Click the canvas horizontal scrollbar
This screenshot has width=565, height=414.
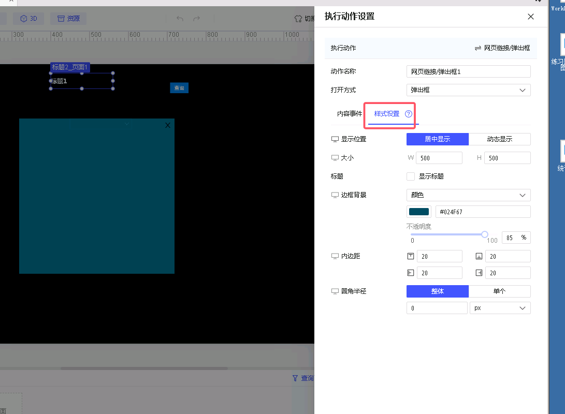point(144,368)
